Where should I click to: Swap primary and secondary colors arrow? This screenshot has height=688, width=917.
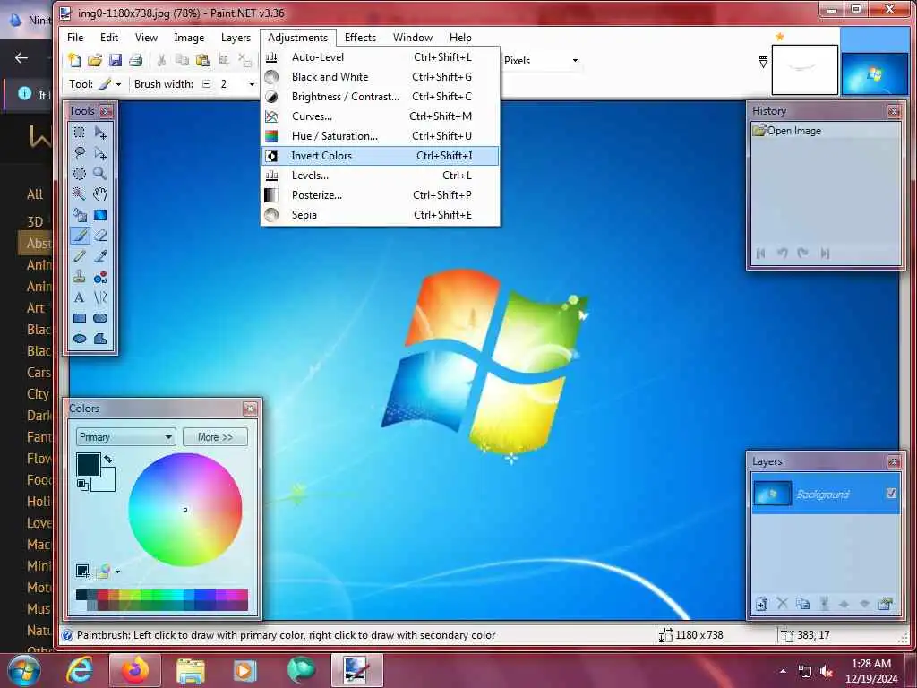(x=108, y=460)
